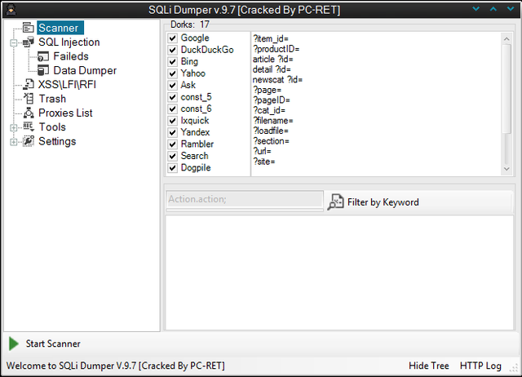Expand the Settings tree node
This screenshot has width=522, height=377.
(14, 142)
